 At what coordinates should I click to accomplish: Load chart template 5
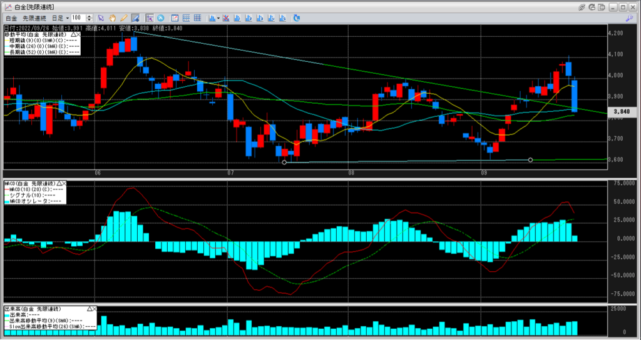point(283,18)
